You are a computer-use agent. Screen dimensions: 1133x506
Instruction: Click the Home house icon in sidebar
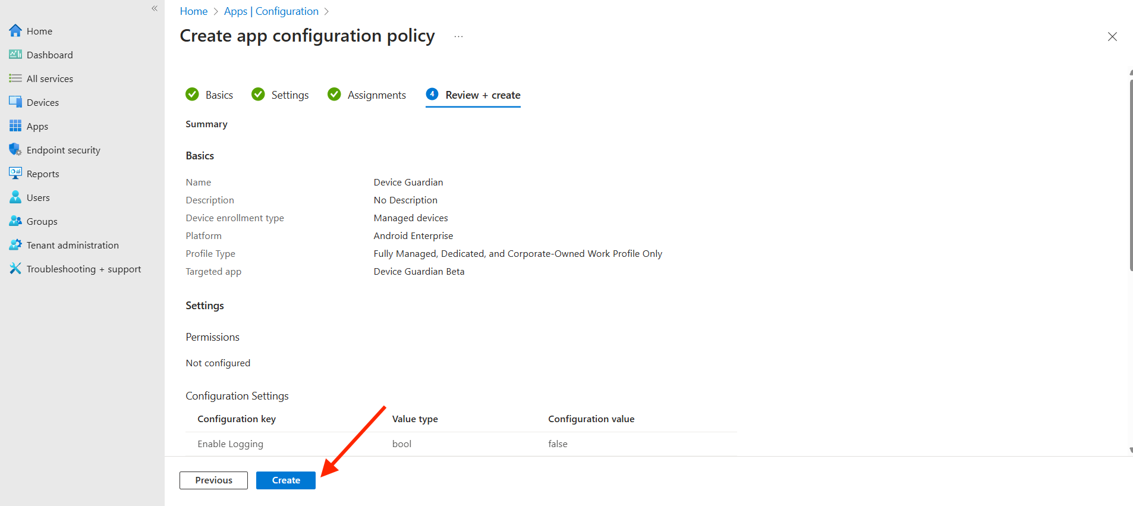click(x=15, y=31)
